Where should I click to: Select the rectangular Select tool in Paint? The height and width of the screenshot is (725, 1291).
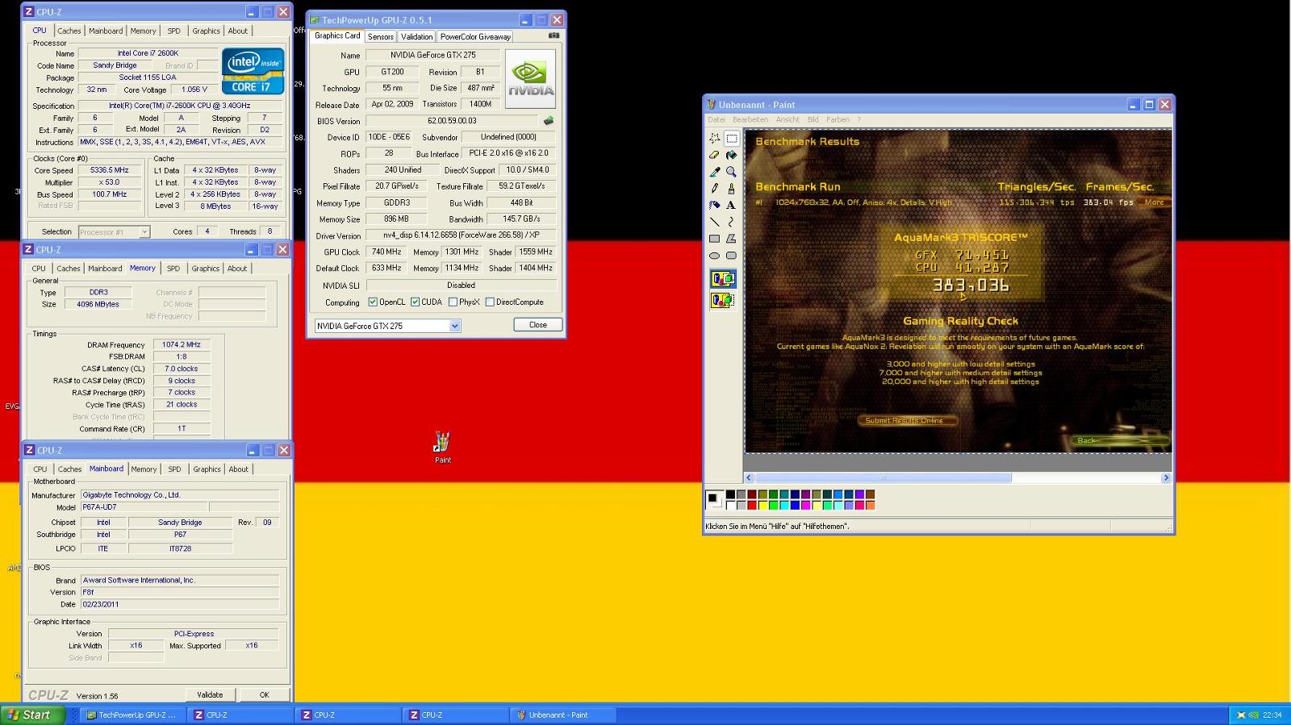pyautogui.click(x=731, y=138)
